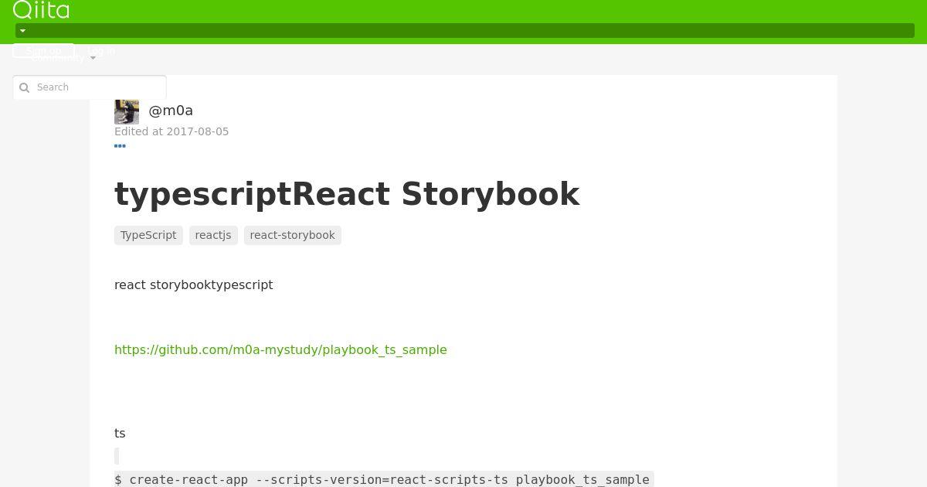The image size is (927, 487).
Task: Click the typescriptReact Storybook heading
Action: coord(347,194)
